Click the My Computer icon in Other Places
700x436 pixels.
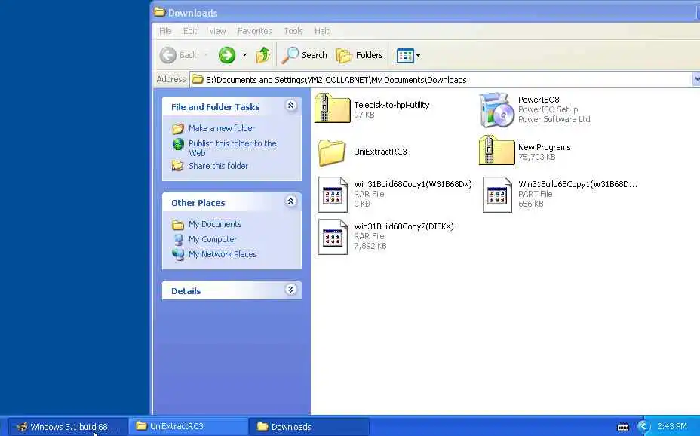pyautogui.click(x=178, y=240)
